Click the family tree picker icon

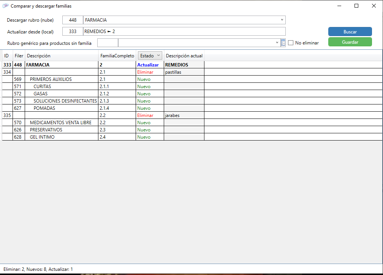(x=283, y=43)
